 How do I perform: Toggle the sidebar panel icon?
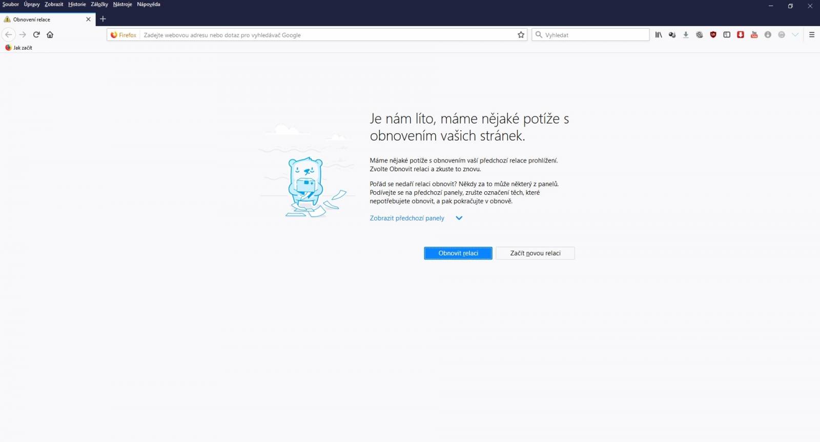(x=727, y=35)
